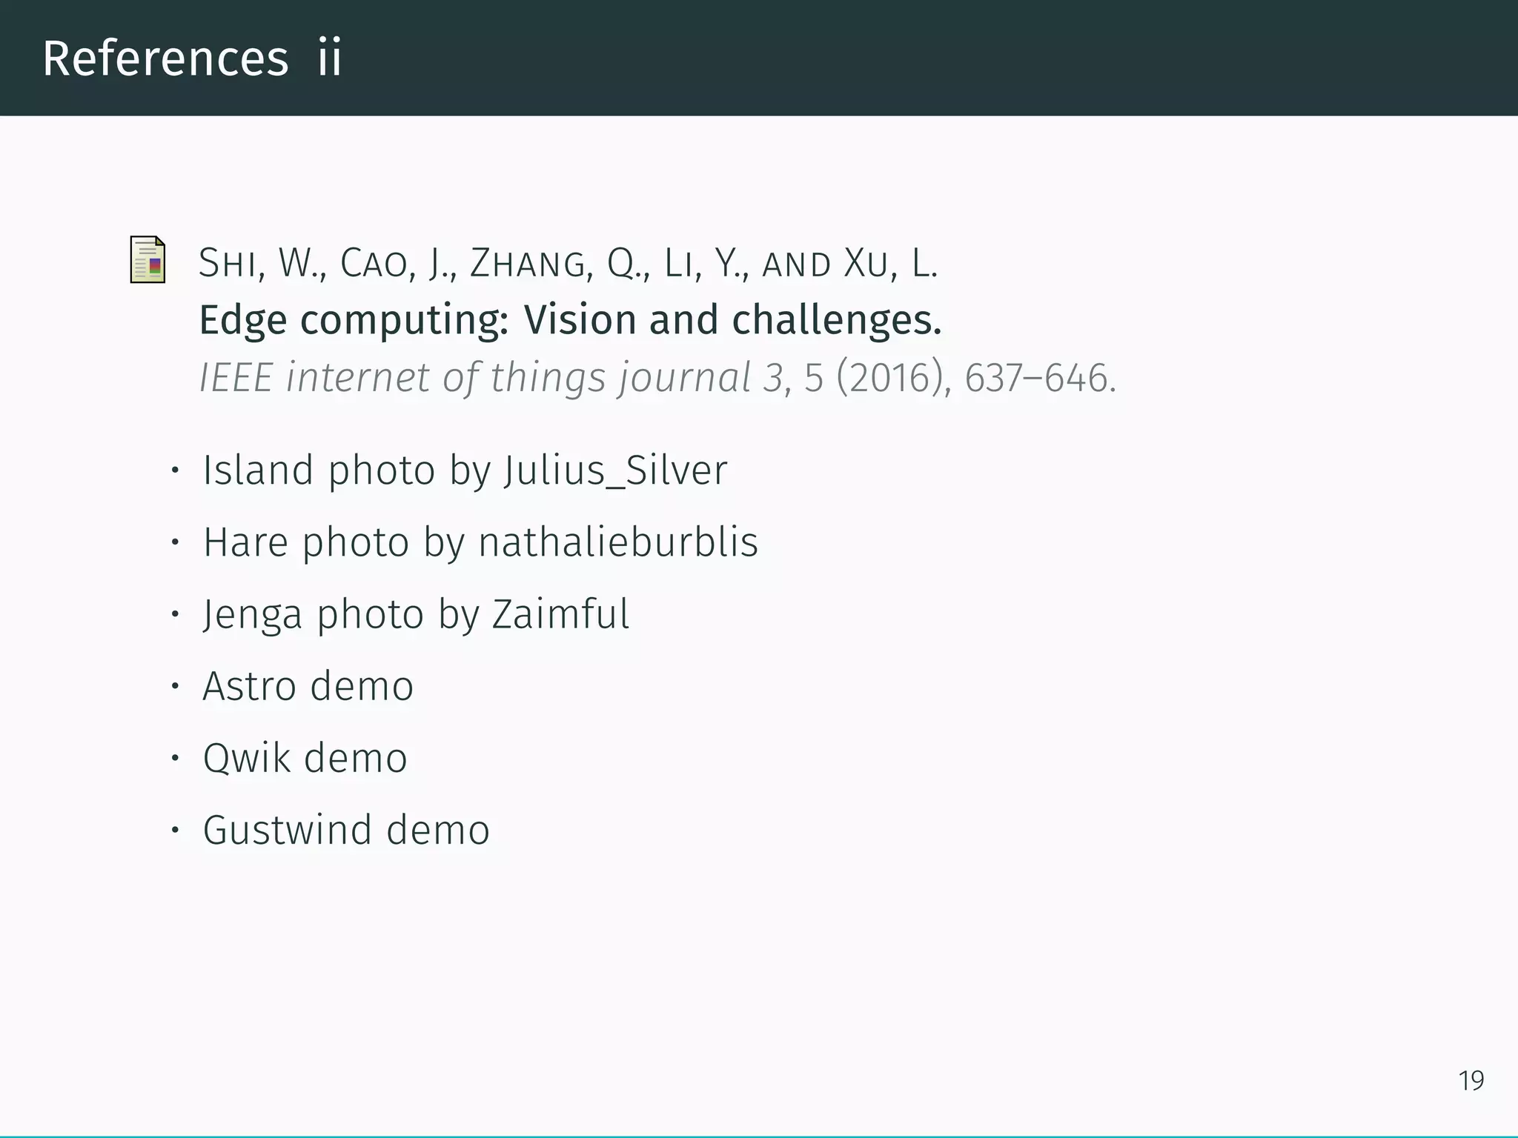This screenshot has height=1138, width=1518.
Task: Click the slide page number 19
Action: point(1471,1081)
